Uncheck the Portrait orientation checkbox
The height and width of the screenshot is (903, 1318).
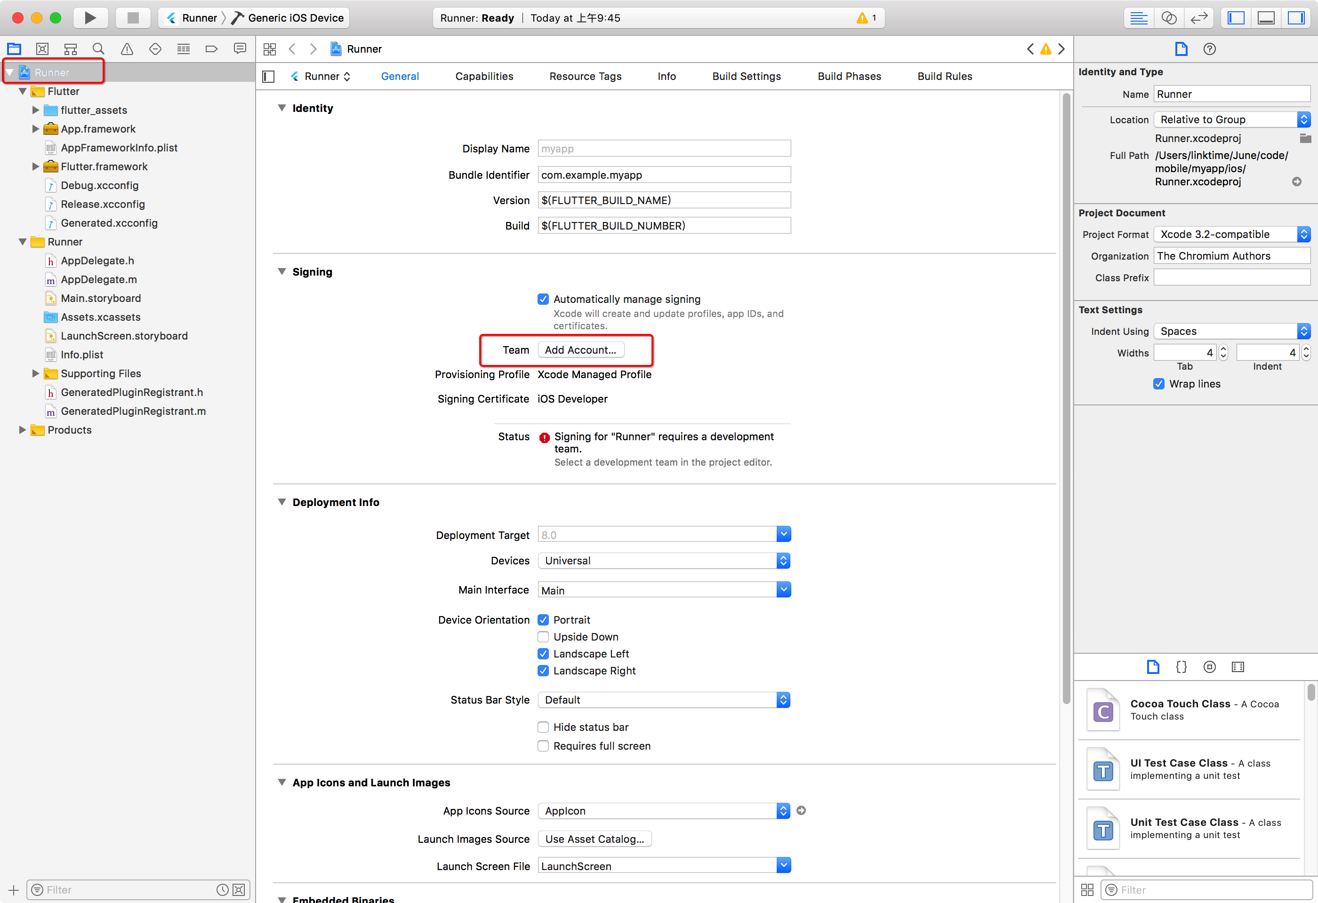click(543, 620)
